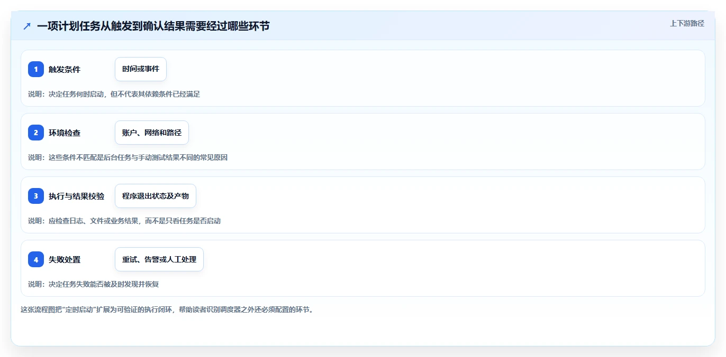The image size is (726, 357).
Task: Click the title 一项计划任务从触发到确认结果需要经过哪些环节
Action: click(x=153, y=26)
